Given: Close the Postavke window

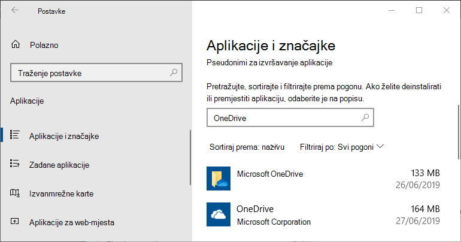Looking at the screenshot, I should (446, 10).
